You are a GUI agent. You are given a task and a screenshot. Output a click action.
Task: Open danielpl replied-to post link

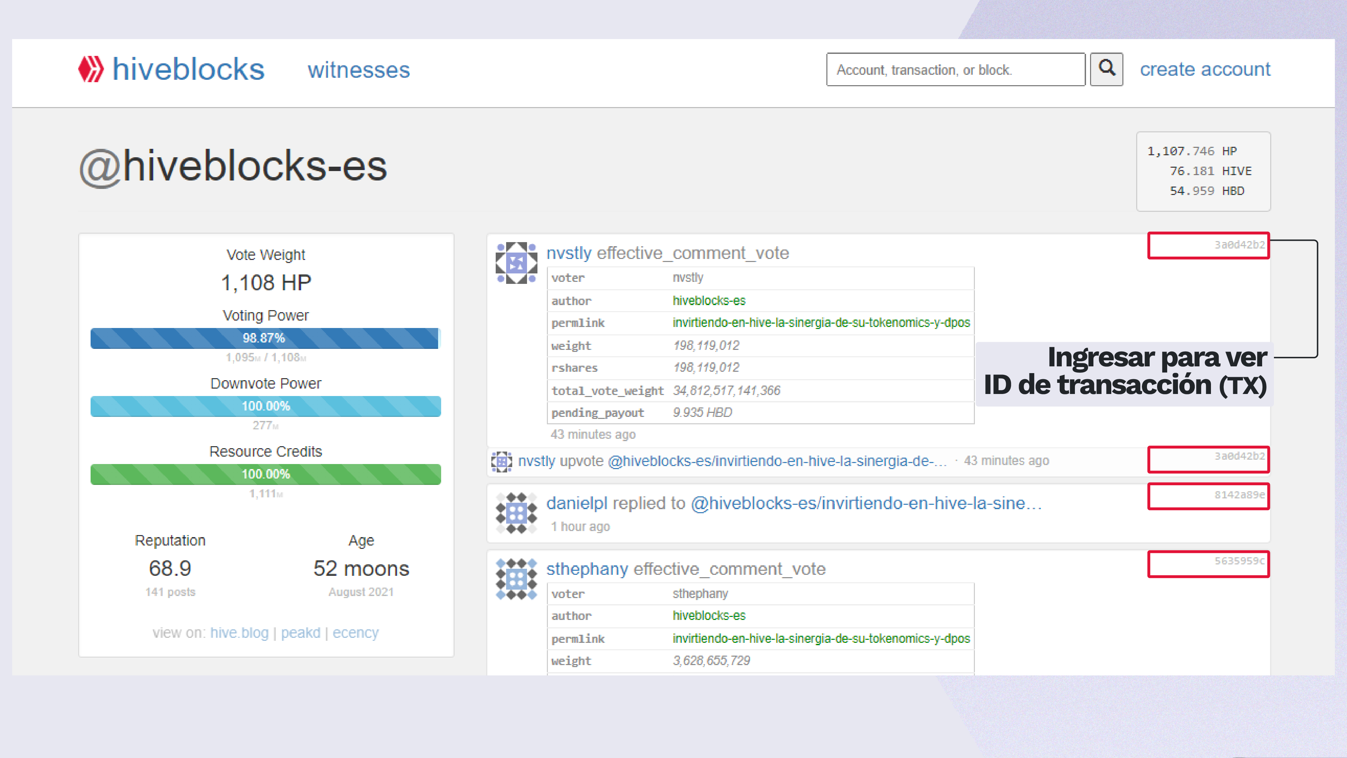866,503
